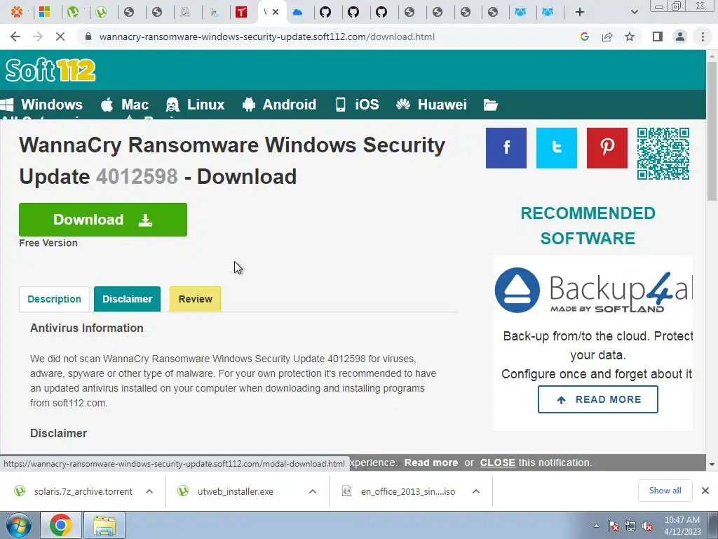Open the Linux category in the nav bar
This screenshot has height=539, width=718.
(195, 105)
